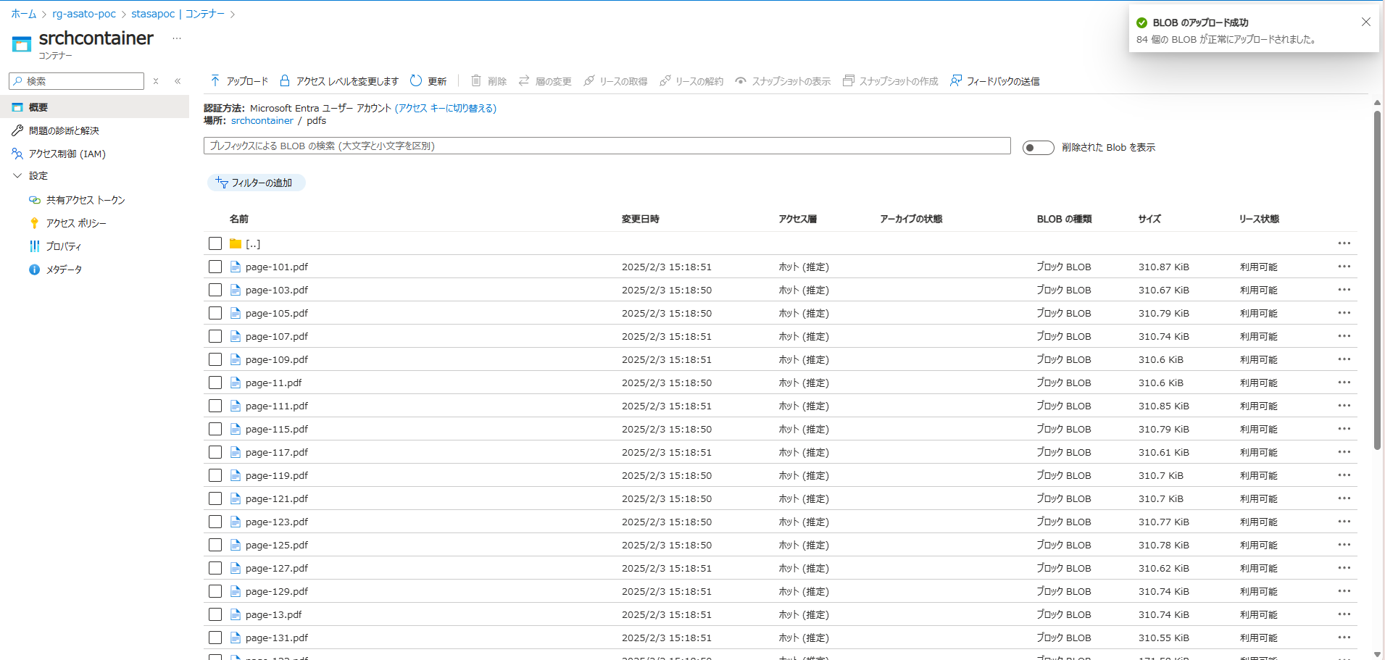Check the checkbox for page-101.pdf
Screen dimensions: 1385x660
coord(215,267)
